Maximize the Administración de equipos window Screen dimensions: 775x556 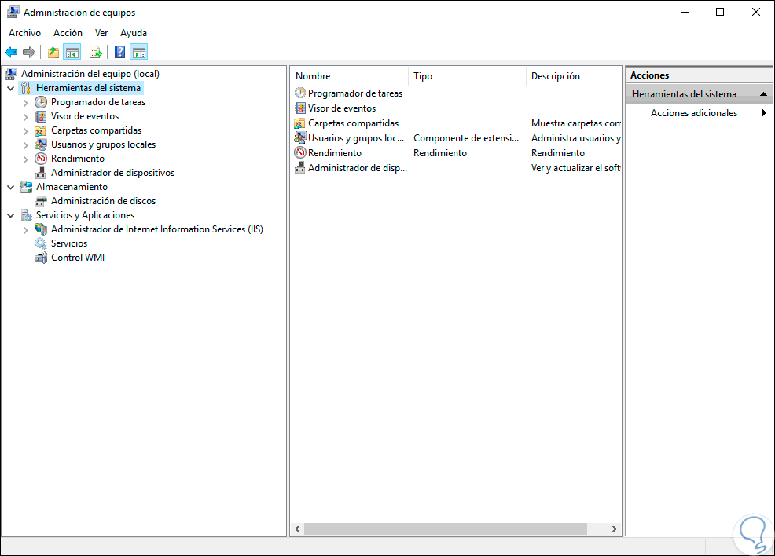coord(720,12)
